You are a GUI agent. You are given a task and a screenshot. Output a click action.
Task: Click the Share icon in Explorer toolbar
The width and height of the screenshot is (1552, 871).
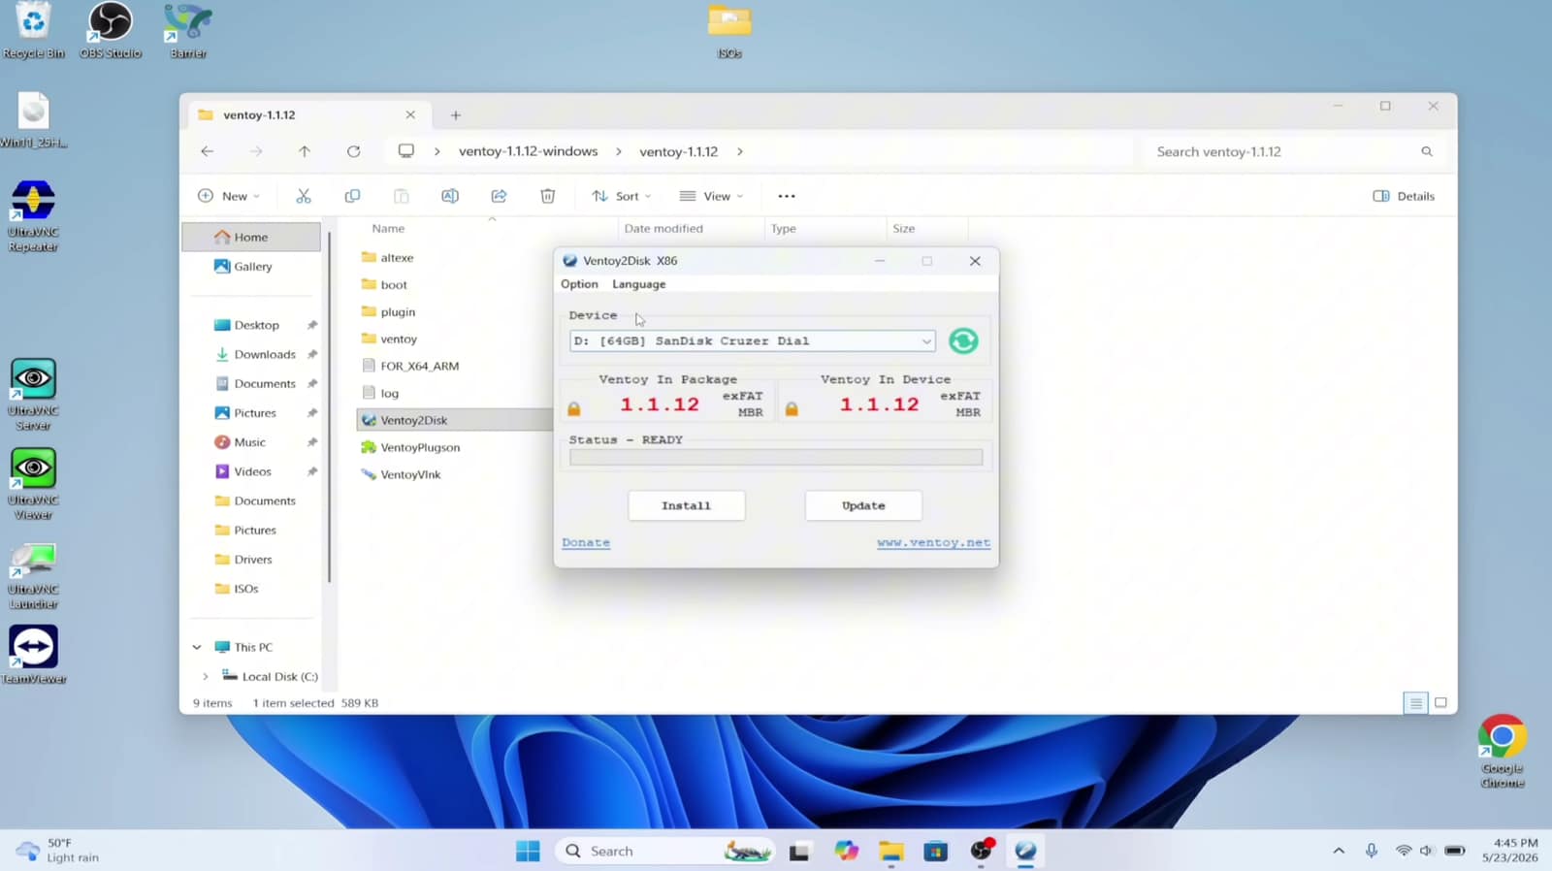pyautogui.click(x=499, y=196)
